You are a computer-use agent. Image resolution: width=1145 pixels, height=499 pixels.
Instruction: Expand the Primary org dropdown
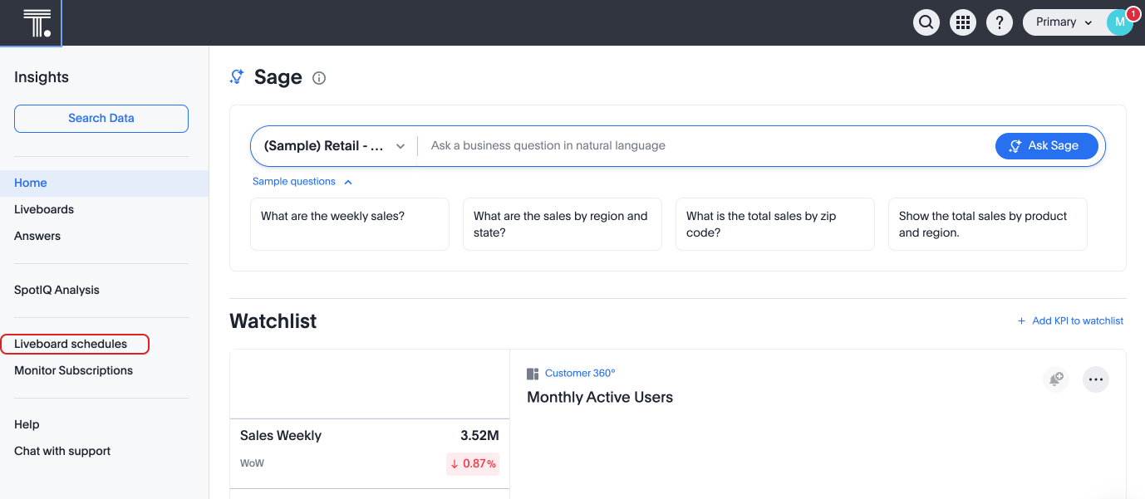1064,22
